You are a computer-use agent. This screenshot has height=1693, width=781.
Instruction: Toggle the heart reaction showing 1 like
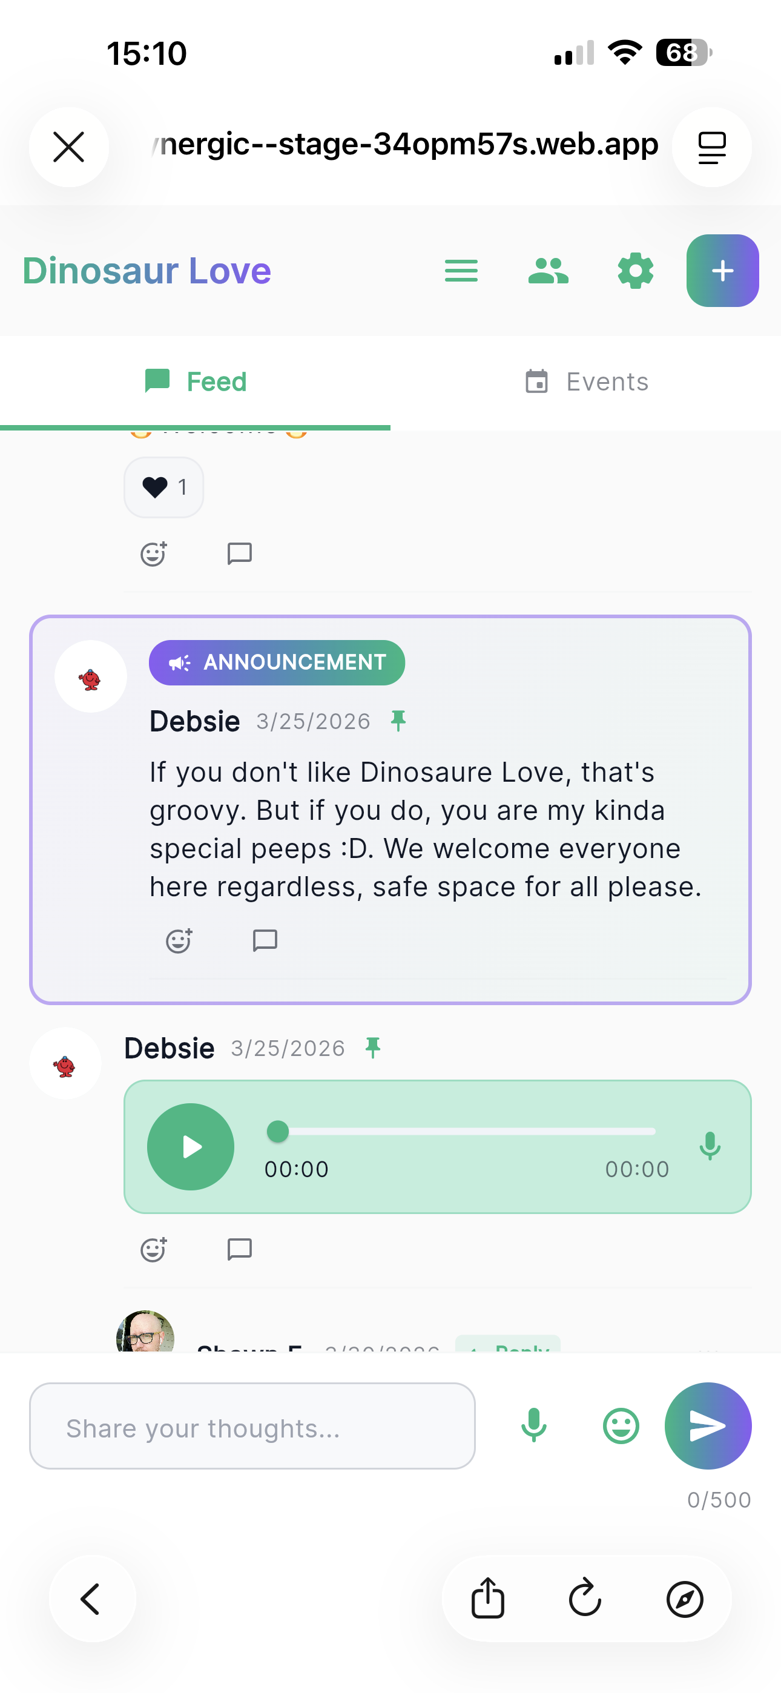[163, 487]
